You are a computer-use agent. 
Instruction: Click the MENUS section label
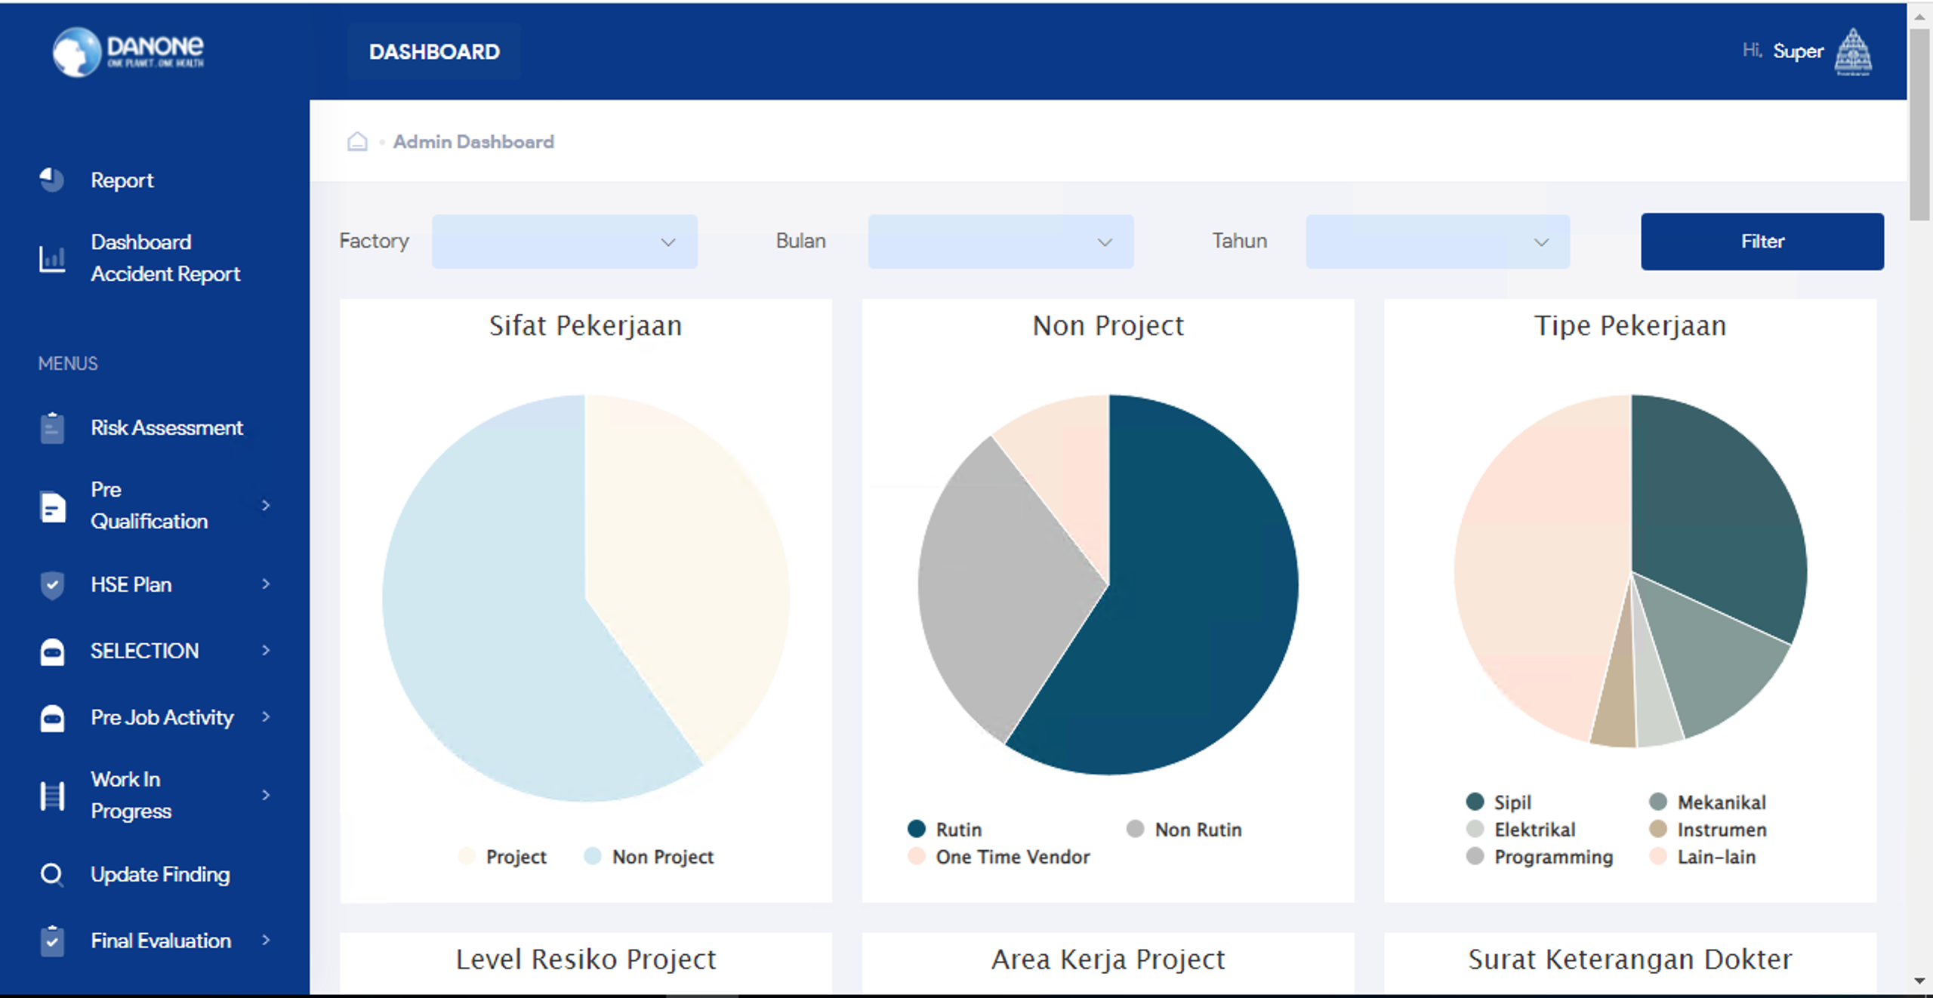(68, 363)
